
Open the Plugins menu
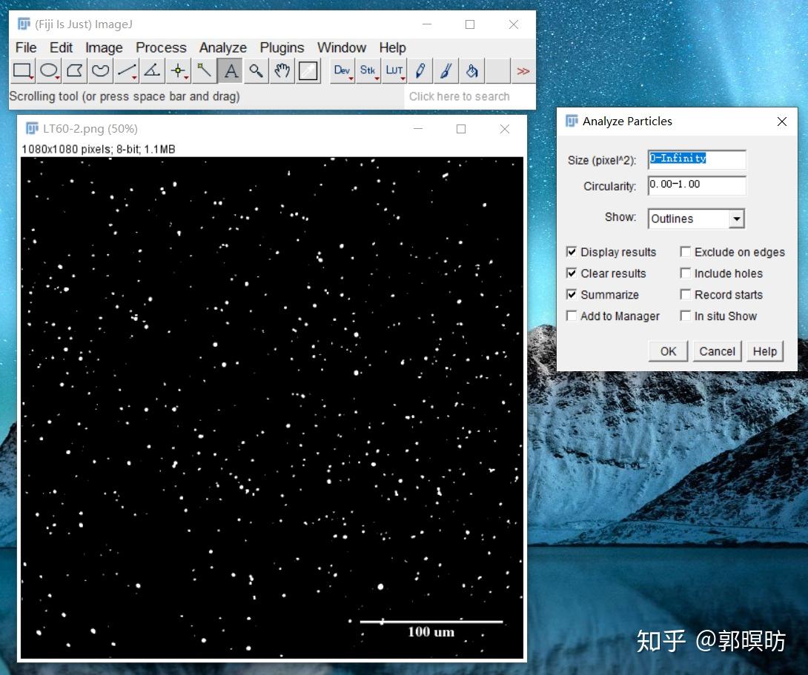(282, 47)
